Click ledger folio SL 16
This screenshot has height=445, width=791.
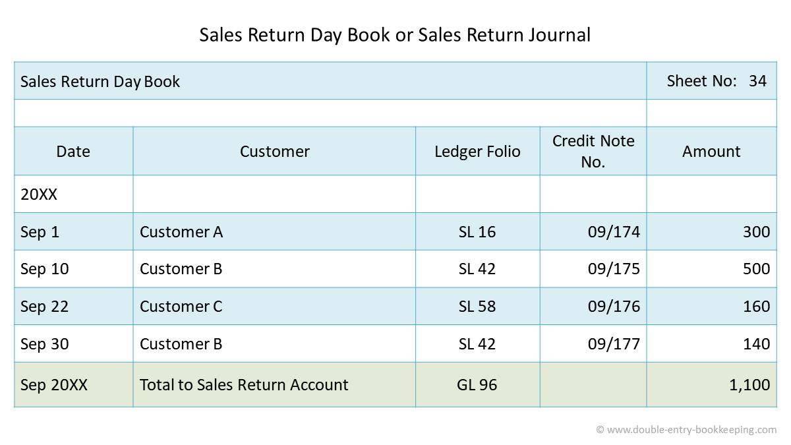point(477,231)
